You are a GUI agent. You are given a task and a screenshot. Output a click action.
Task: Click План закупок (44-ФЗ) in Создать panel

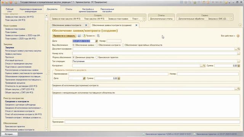tap(94, 19)
